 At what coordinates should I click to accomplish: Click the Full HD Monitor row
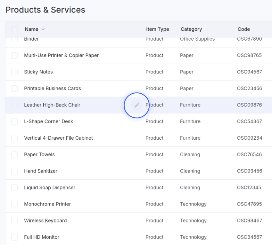point(139,237)
